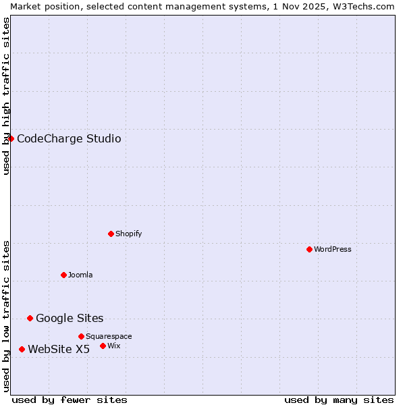
Task: Select the CodeCharge Studio data marker
Action: [x=11, y=138]
